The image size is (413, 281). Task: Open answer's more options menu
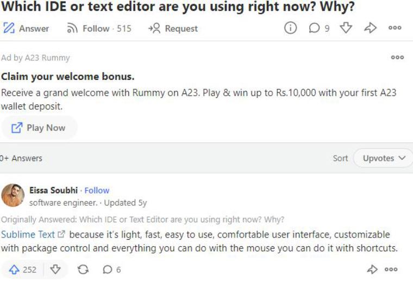[391, 269]
